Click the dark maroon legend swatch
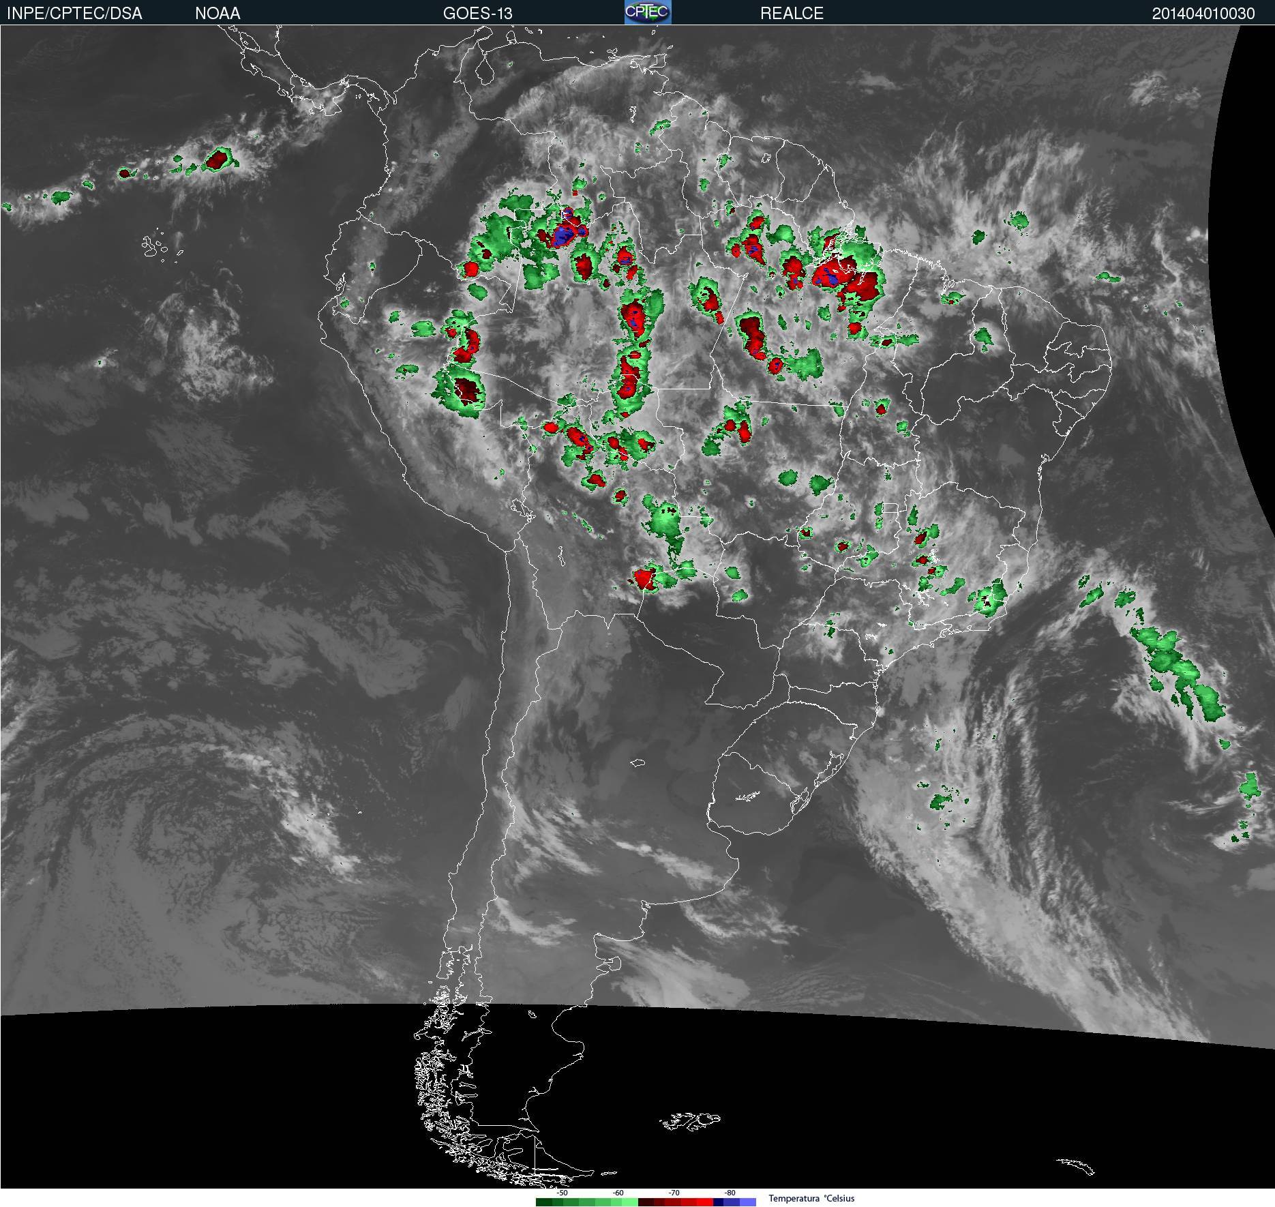The width and height of the screenshot is (1275, 1207). click(646, 1202)
